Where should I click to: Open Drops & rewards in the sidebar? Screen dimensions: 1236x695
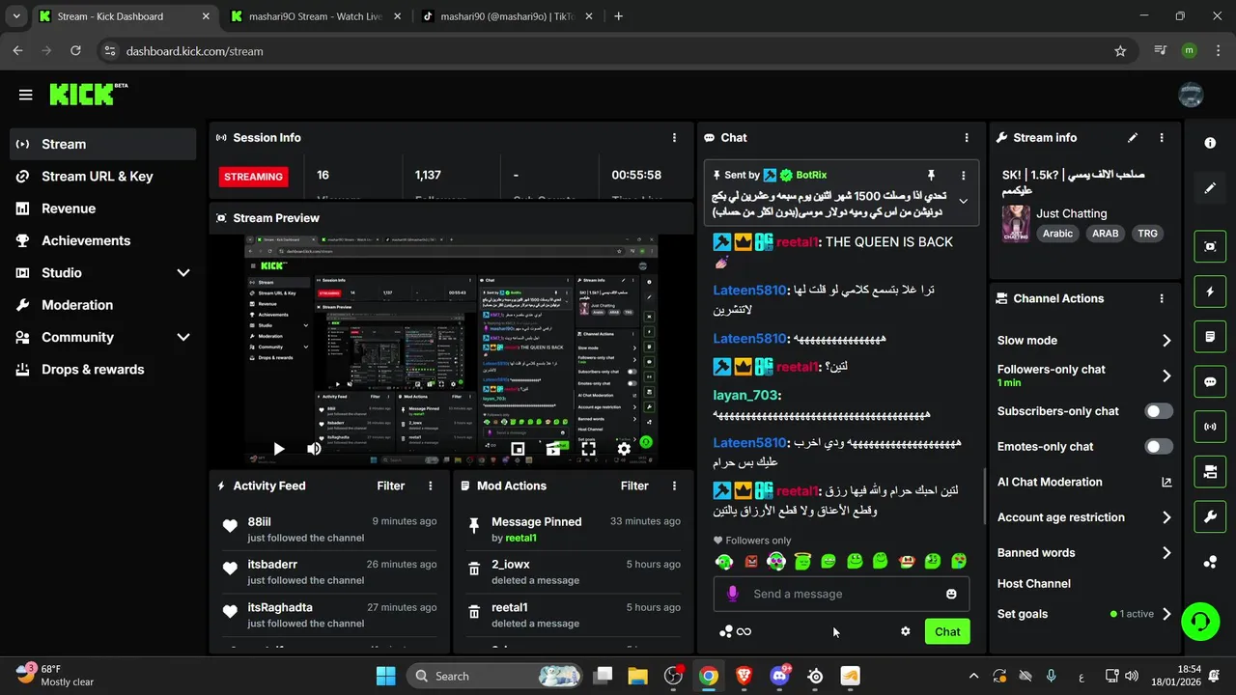point(103,370)
